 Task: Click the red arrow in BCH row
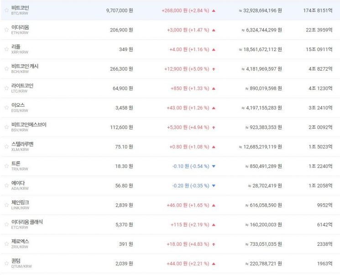point(214,69)
